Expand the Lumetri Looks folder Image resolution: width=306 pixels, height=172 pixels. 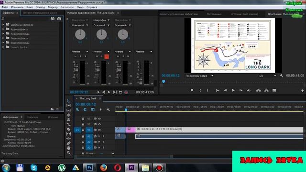click(3, 47)
